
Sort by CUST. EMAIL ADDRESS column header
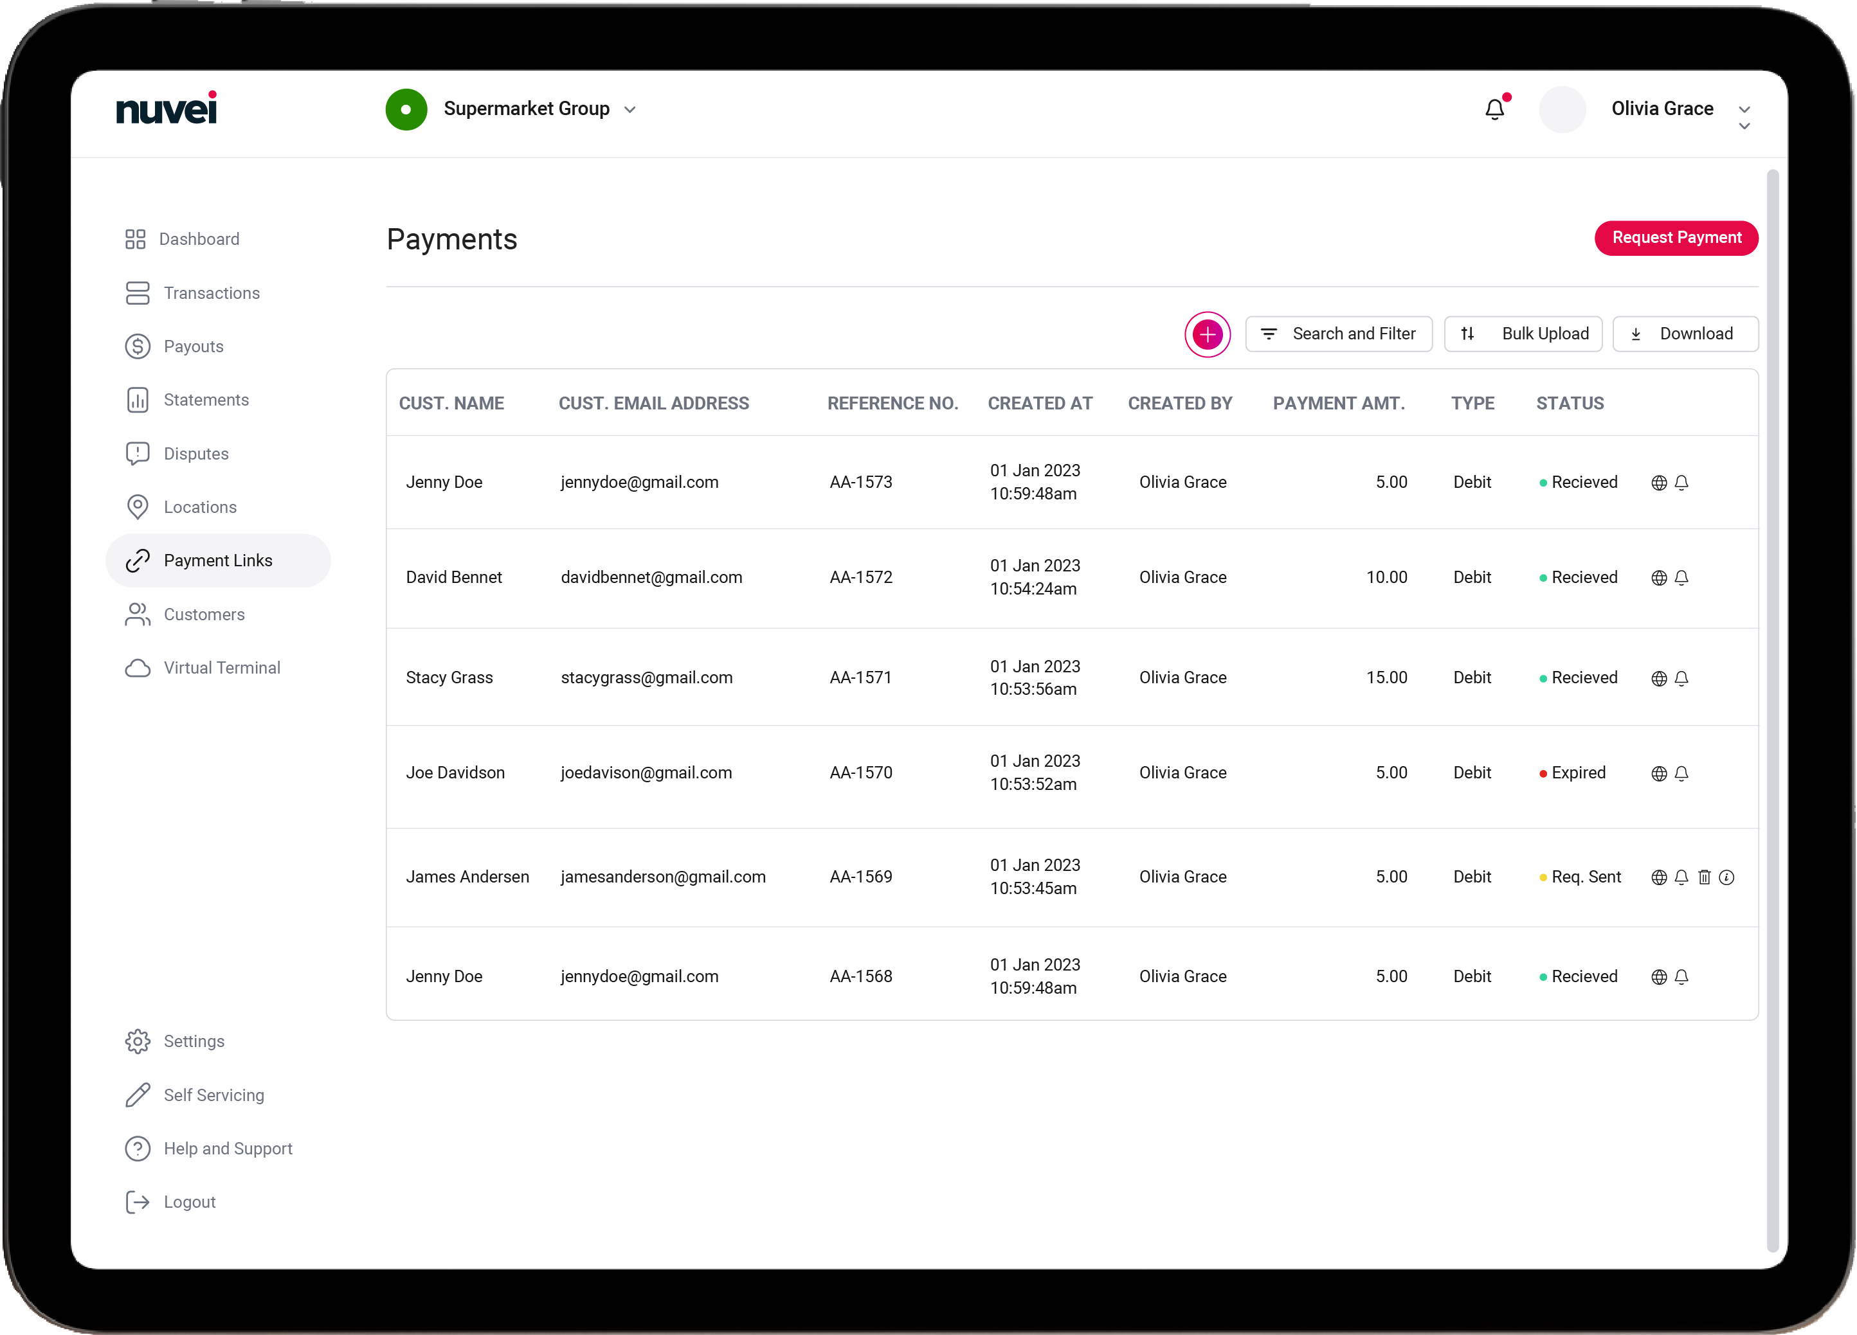(653, 404)
